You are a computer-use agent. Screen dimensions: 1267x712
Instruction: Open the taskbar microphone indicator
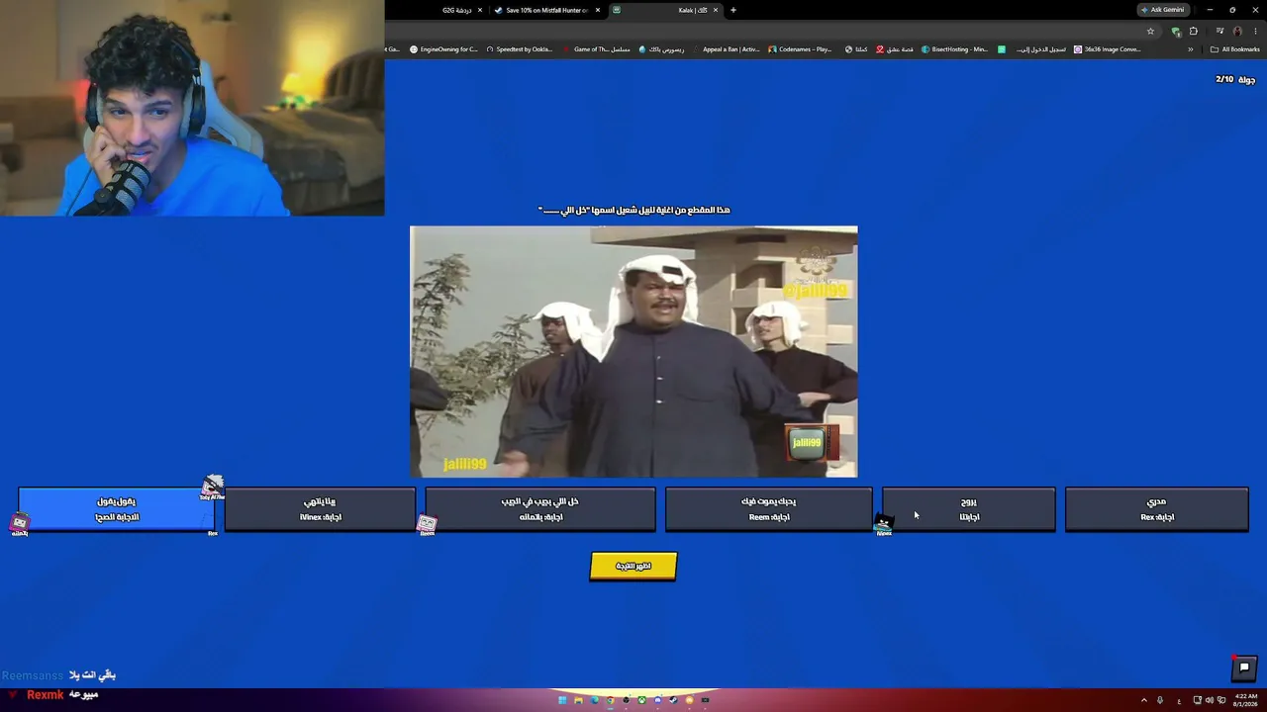pyautogui.click(x=1160, y=700)
